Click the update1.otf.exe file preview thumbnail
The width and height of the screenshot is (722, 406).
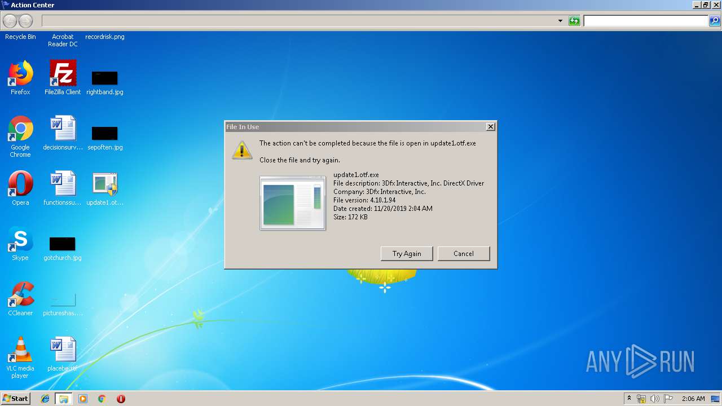pyautogui.click(x=293, y=203)
